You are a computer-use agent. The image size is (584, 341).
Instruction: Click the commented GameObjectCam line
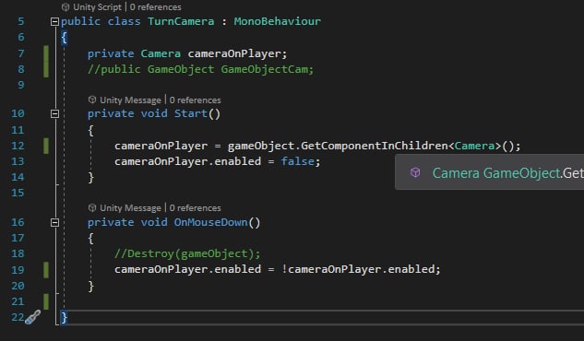(x=201, y=69)
